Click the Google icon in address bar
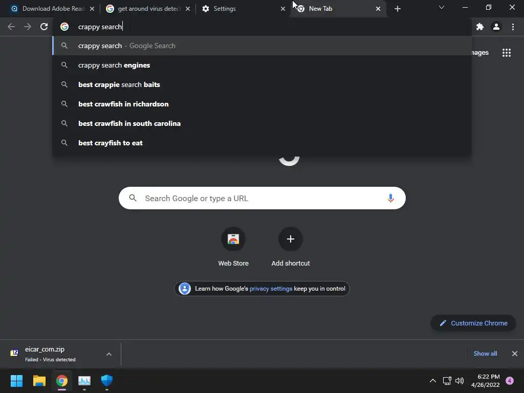The height and width of the screenshot is (393, 524). (x=64, y=27)
